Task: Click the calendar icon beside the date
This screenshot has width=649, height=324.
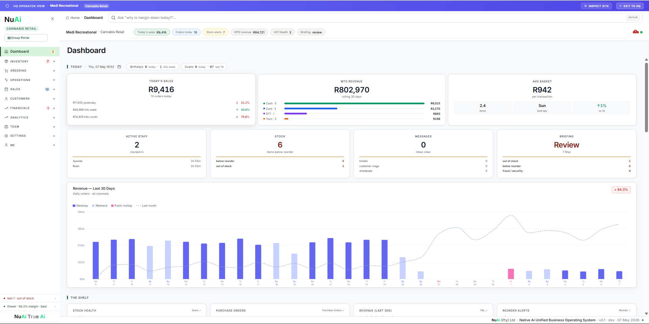Action: (x=119, y=67)
